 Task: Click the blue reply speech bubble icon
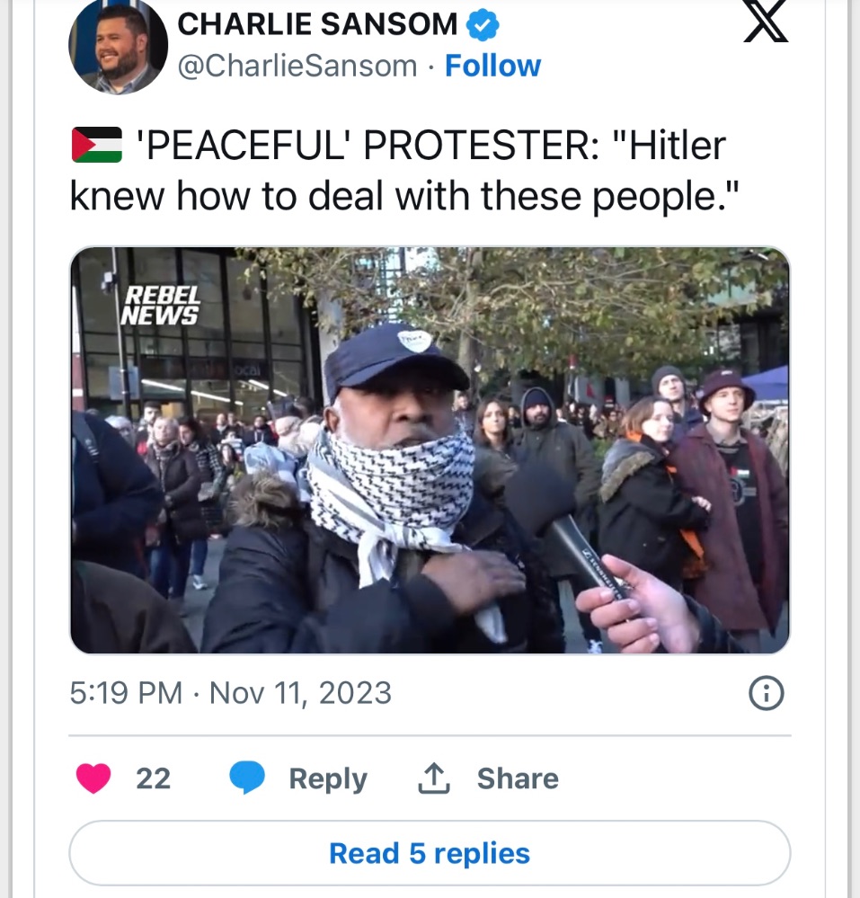point(247,778)
